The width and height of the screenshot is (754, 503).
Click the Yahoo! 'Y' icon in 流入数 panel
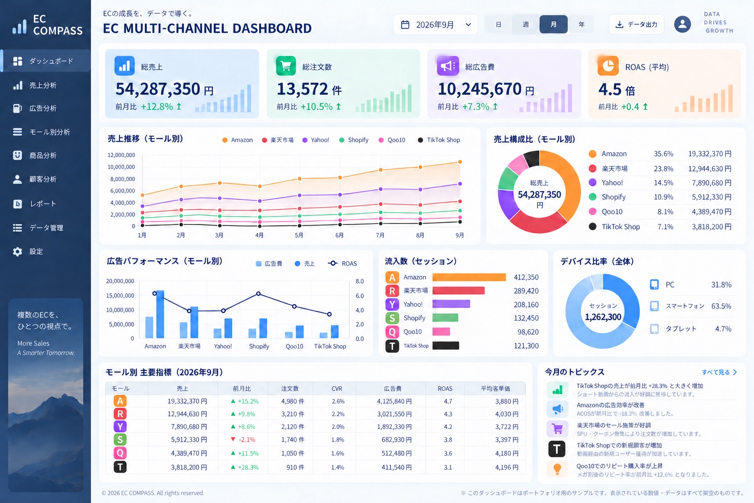pyautogui.click(x=392, y=305)
